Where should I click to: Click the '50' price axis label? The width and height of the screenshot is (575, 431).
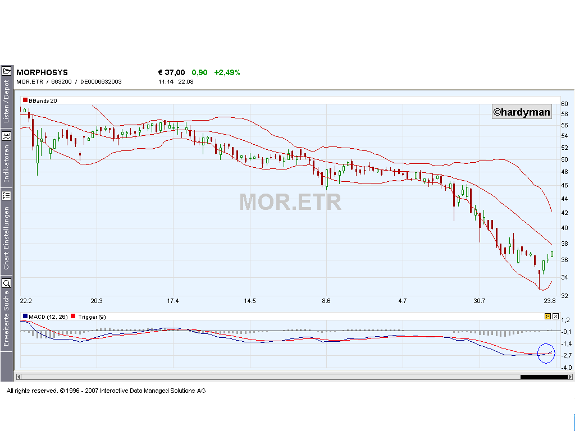coord(564,159)
